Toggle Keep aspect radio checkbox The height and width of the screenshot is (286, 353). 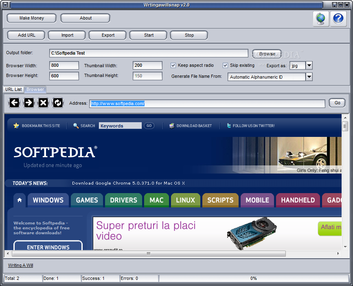click(x=173, y=66)
